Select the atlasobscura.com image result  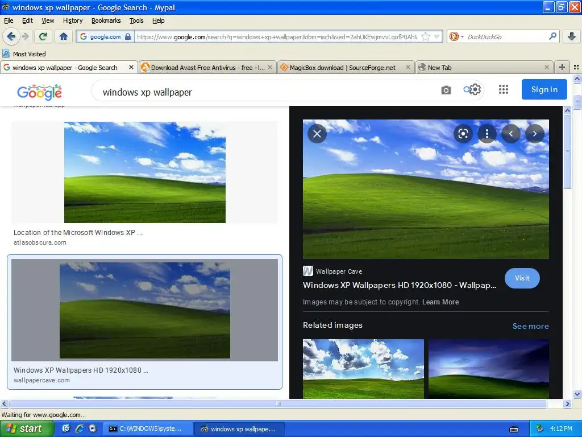pyautogui.click(x=145, y=172)
